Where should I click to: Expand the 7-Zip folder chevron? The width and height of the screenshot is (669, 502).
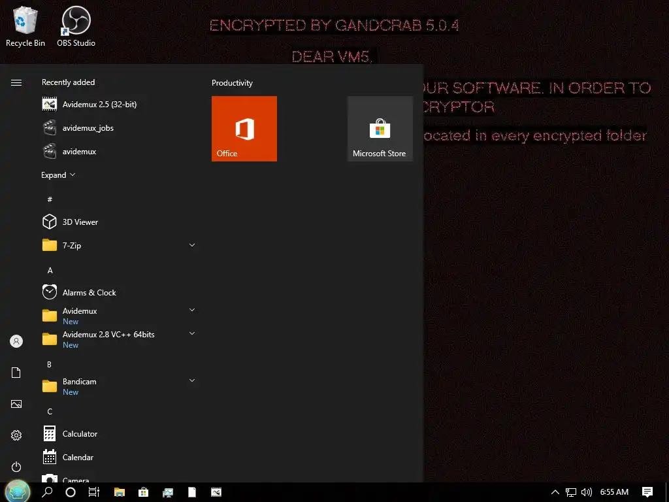(192, 245)
